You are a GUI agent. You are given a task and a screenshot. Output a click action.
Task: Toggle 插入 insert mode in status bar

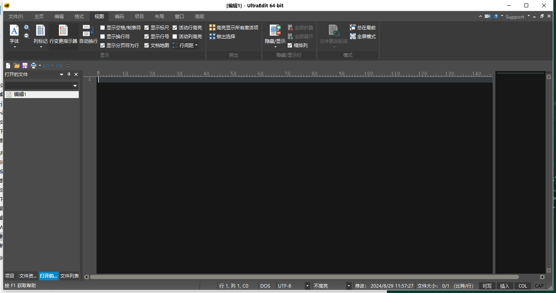point(505,286)
